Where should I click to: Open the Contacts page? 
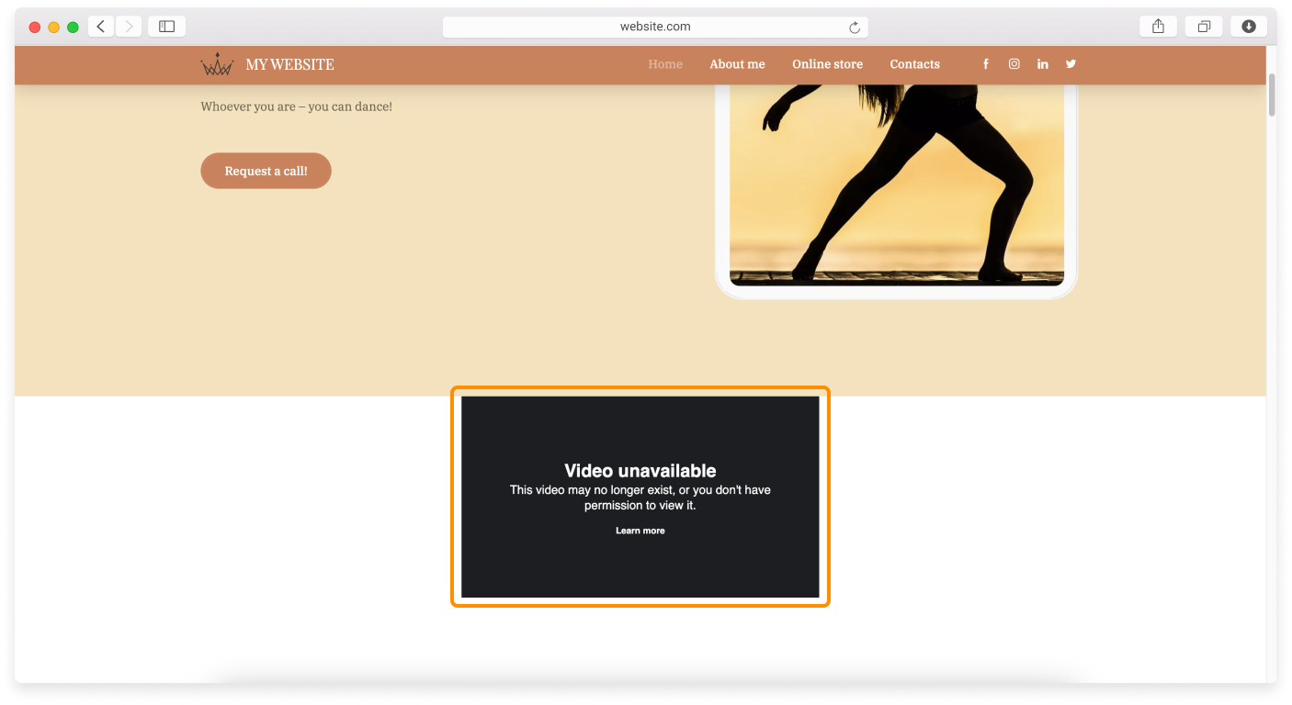coord(914,64)
